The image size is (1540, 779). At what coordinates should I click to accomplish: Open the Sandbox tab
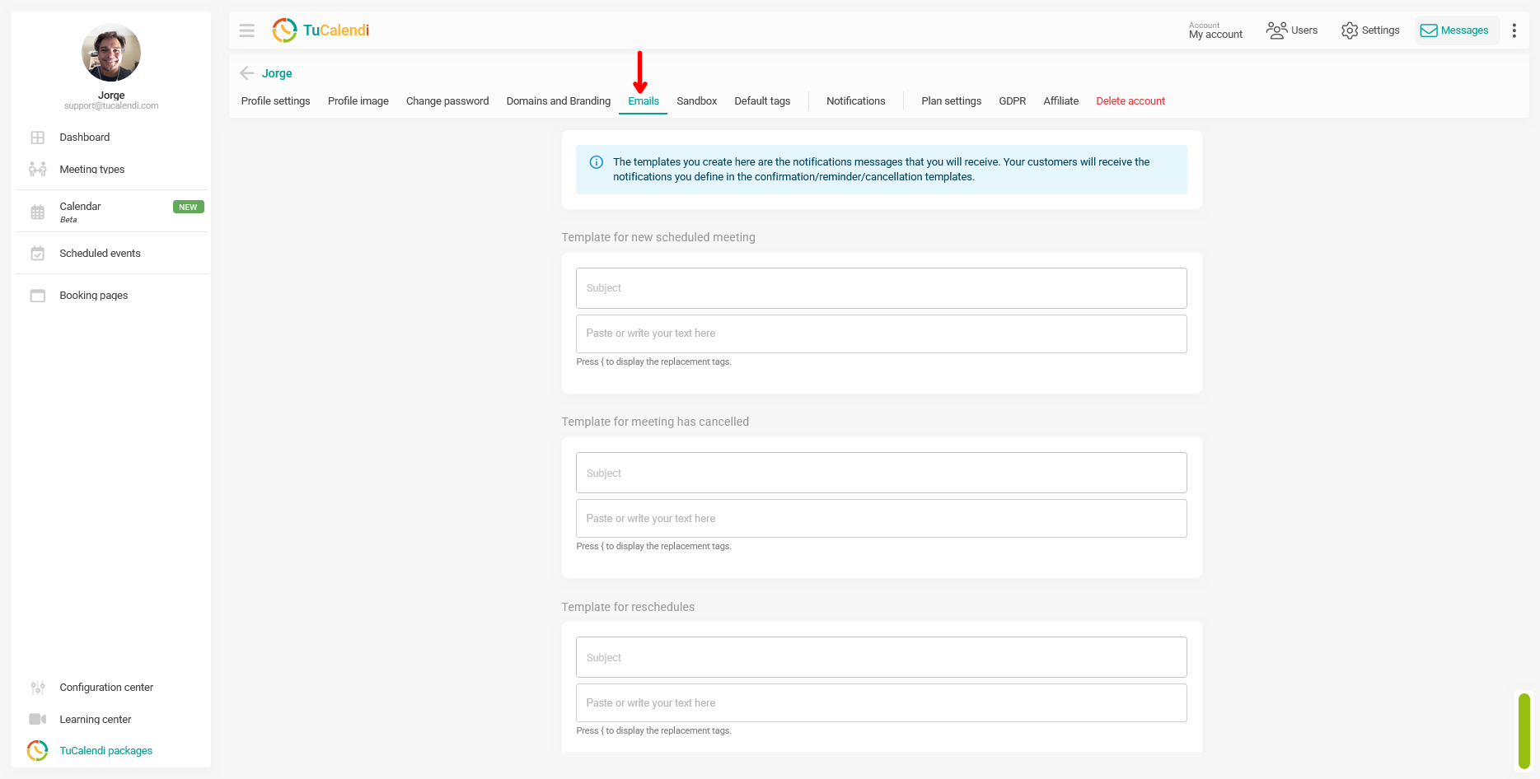tap(697, 101)
